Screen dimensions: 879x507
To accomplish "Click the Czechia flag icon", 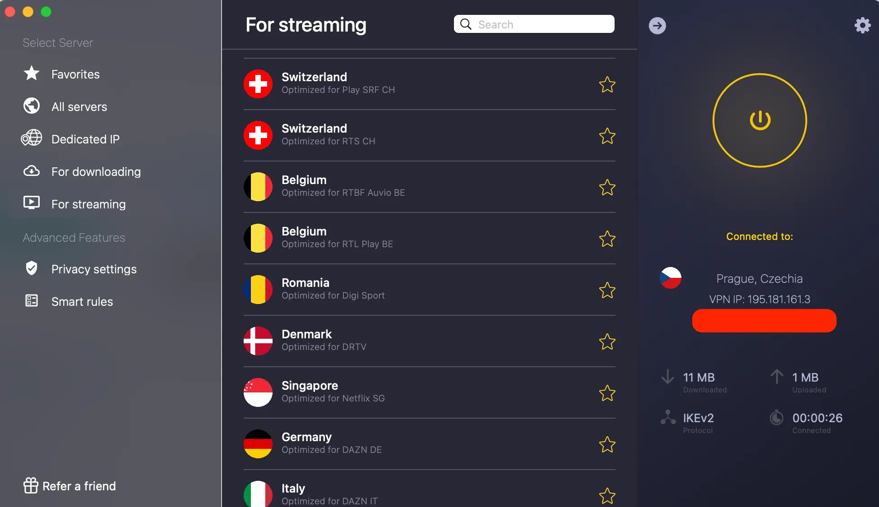I will click(x=670, y=278).
